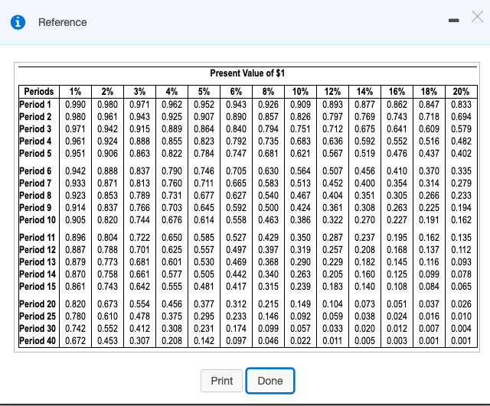Click the Done button
490x406 pixels.
coord(270,381)
